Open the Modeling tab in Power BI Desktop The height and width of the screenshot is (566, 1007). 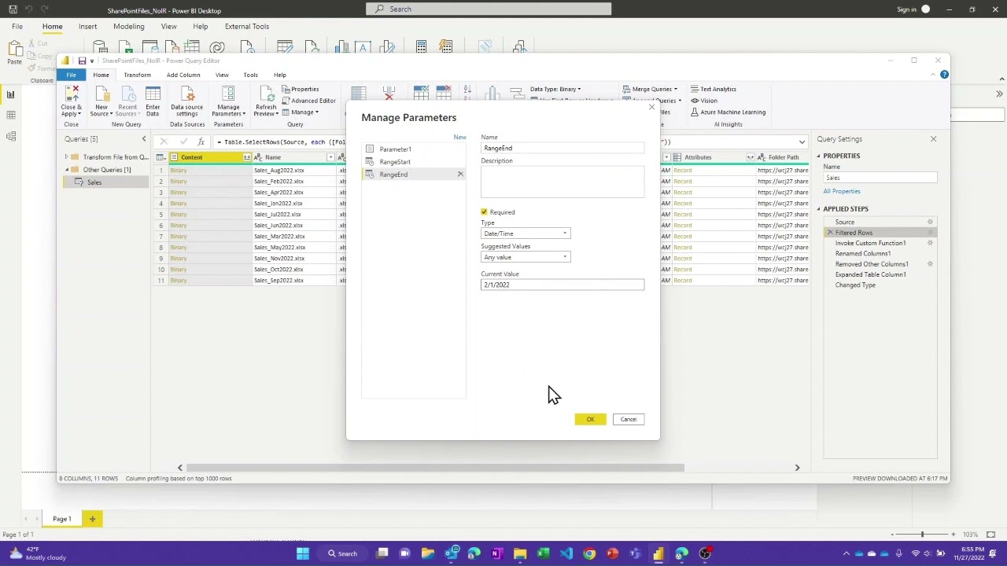pyautogui.click(x=128, y=26)
